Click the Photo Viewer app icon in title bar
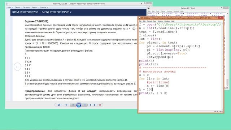Viewport: 231px width, 130px height. (x=7, y=4)
